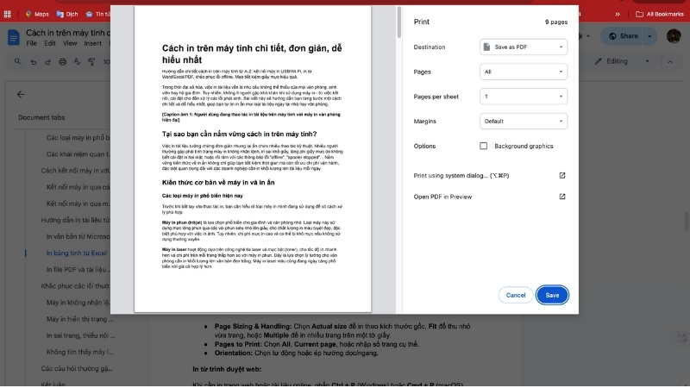Click the Save button

pyautogui.click(x=552, y=295)
